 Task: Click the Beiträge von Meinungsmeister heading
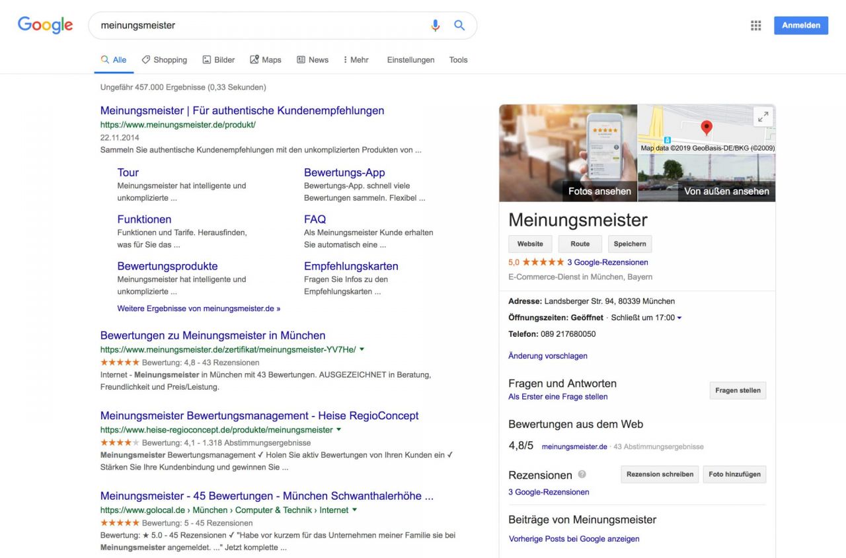tap(582, 520)
